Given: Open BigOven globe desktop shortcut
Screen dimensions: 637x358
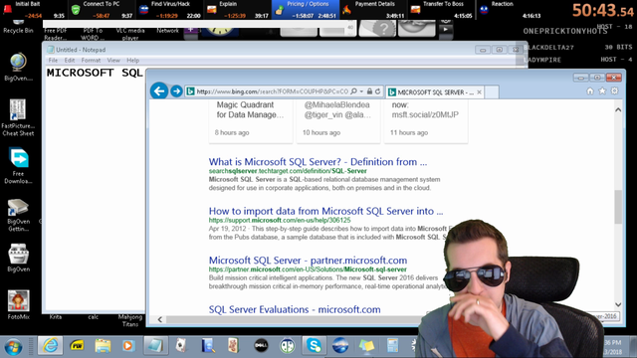Looking at the screenshot, I should [18, 67].
